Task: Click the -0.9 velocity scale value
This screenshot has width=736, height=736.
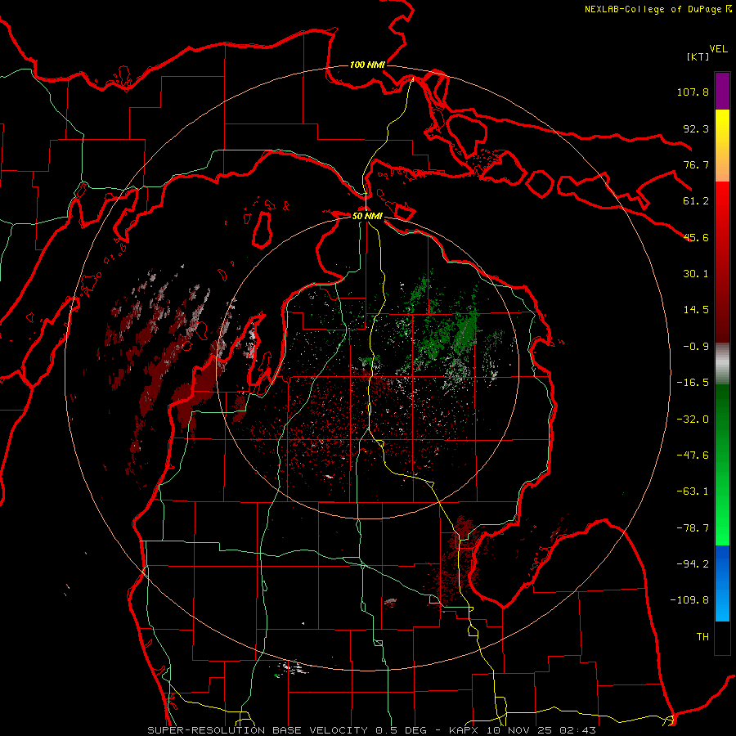Action: click(x=696, y=347)
